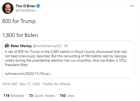Click the 3h timestamp on quoted tweet

click(x=66, y=46)
